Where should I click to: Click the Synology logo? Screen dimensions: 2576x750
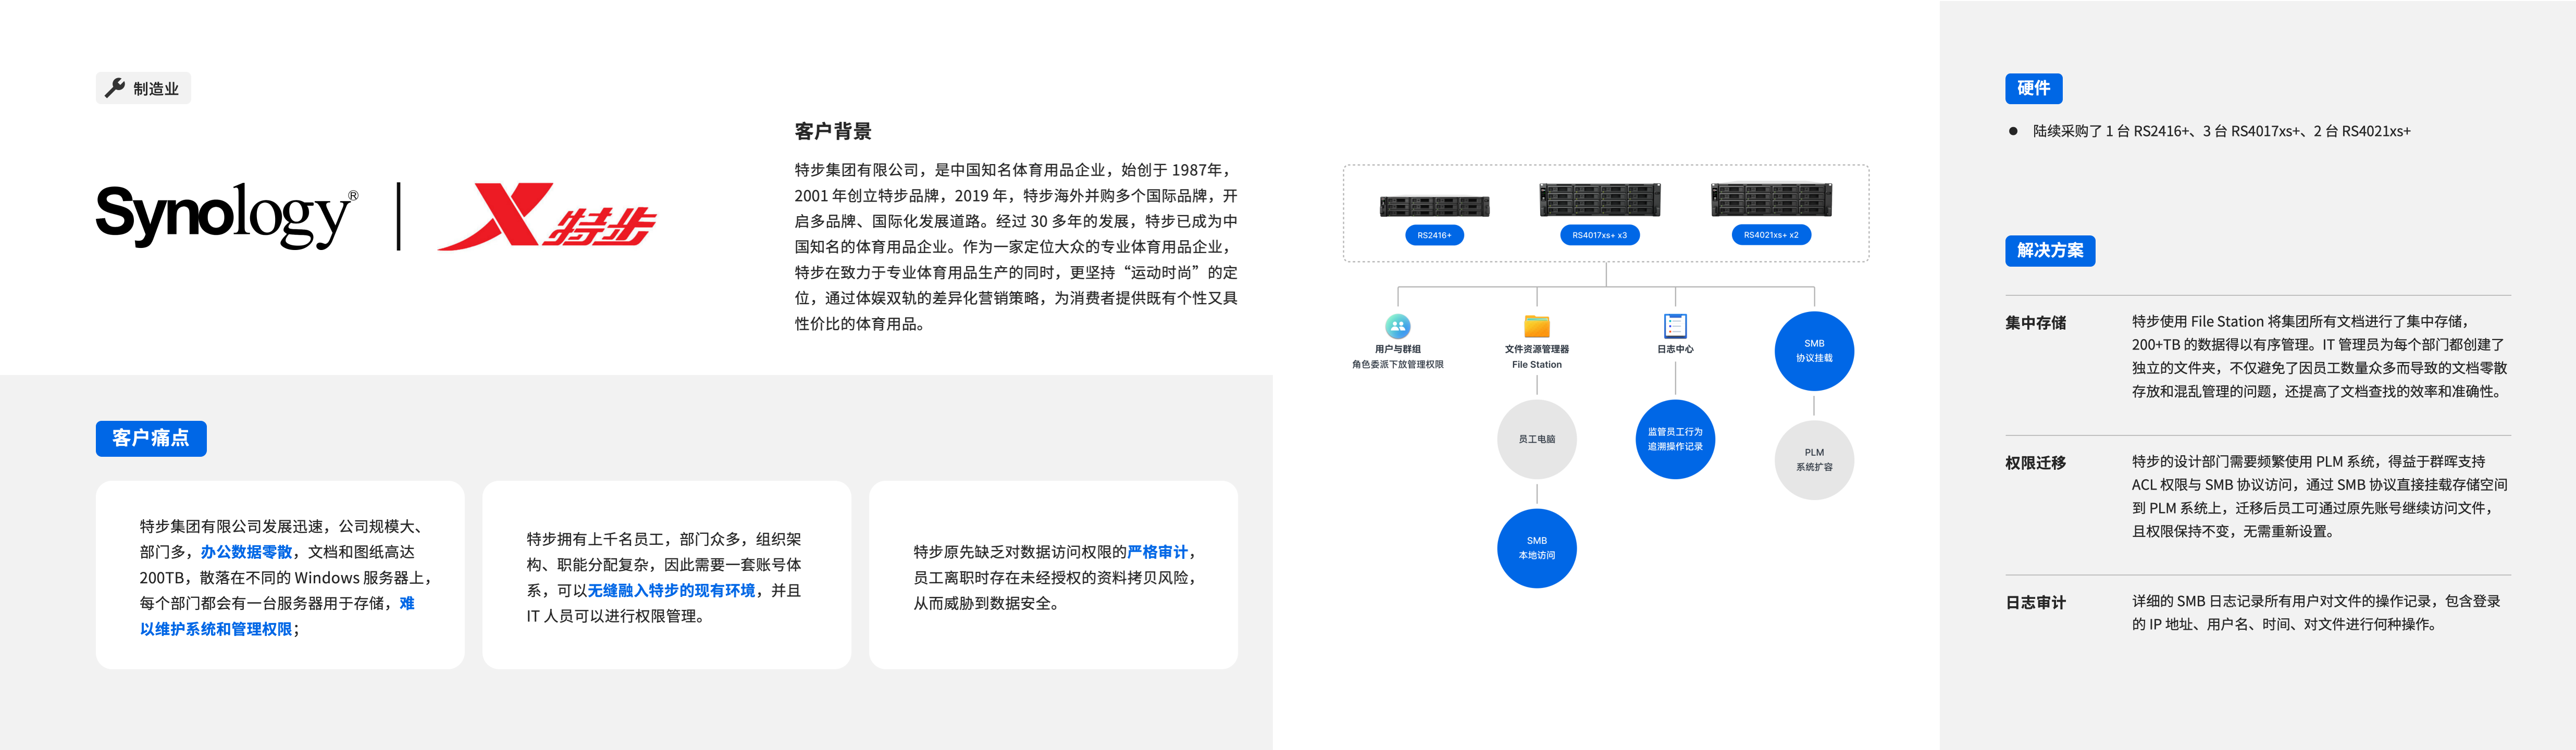(227, 215)
